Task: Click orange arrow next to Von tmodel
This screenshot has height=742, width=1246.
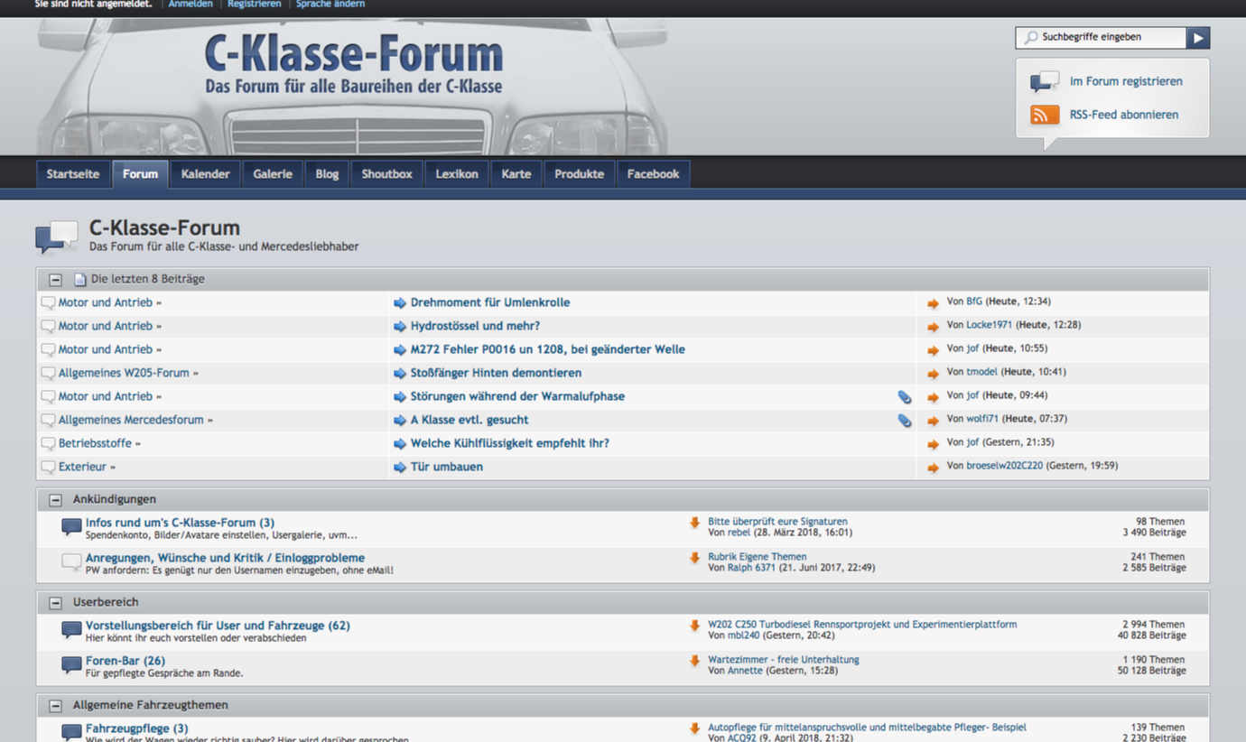Action: point(933,374)
